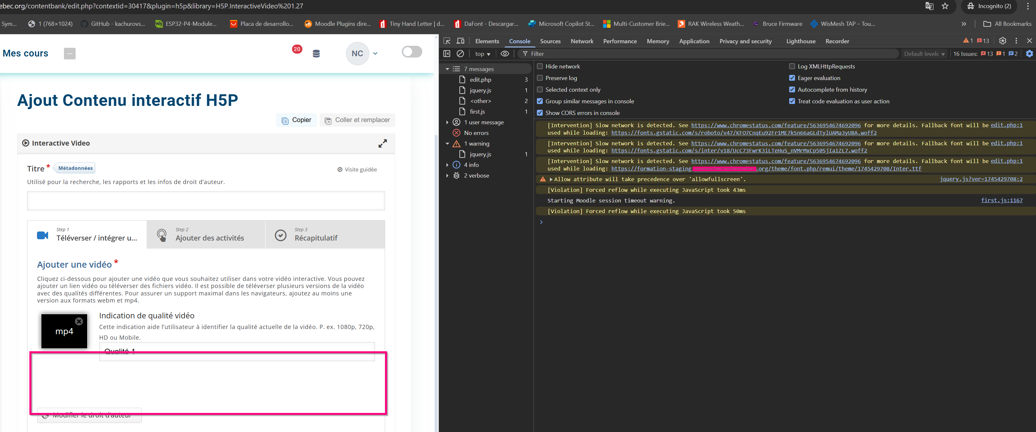Expand the Allow attribute warning message

(550, 179)
